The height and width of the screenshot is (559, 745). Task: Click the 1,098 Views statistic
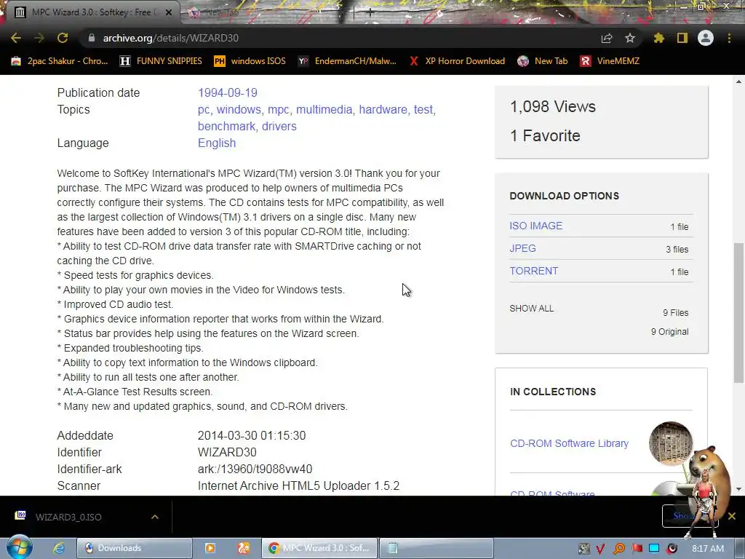(553, 106)
